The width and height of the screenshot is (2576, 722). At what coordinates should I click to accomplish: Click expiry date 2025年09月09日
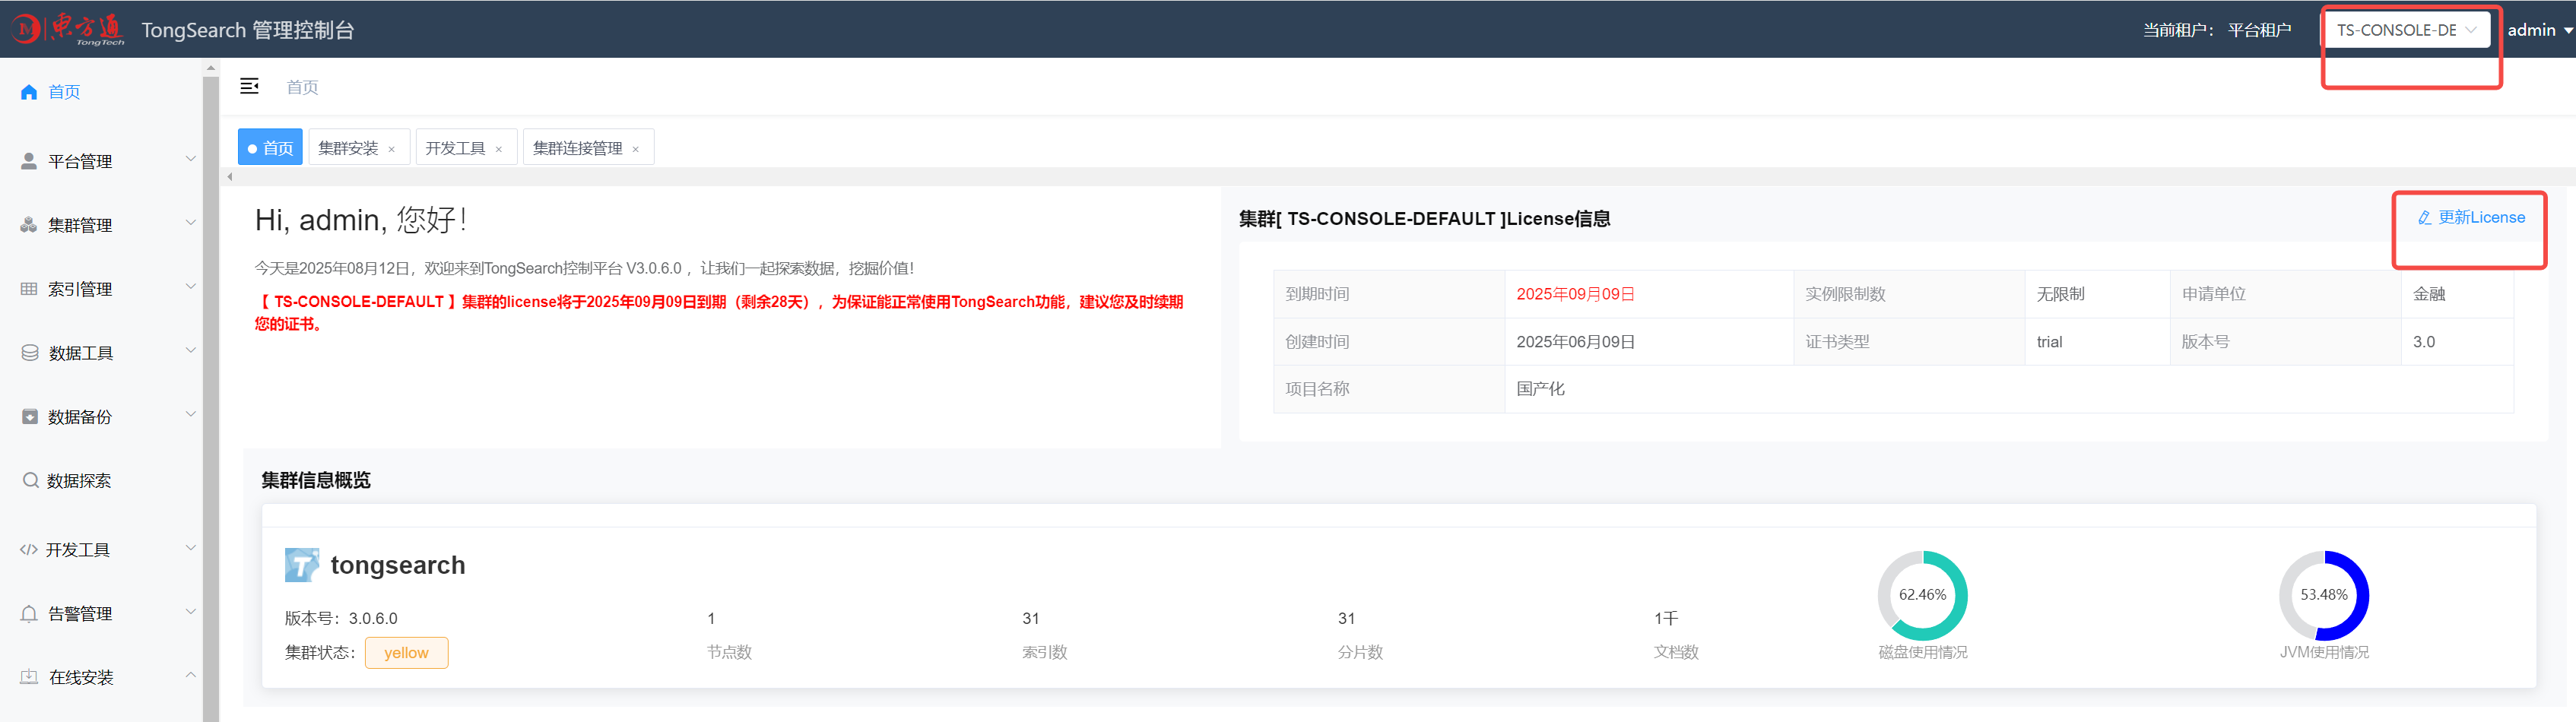1575,294
